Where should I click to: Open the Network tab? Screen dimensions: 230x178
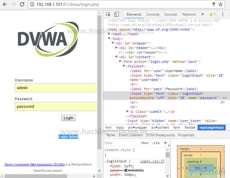(x=189, y=15)
